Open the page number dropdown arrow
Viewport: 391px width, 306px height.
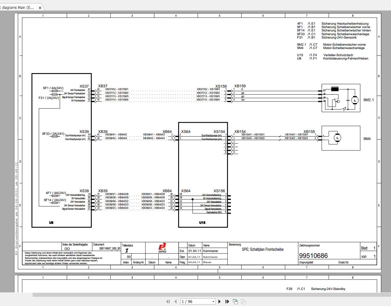click(213, 302)
